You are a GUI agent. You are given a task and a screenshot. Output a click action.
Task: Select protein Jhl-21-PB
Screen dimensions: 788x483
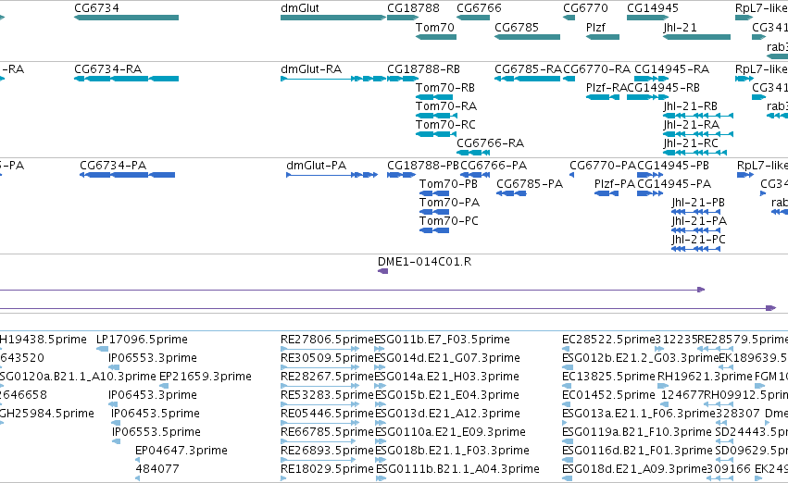click(698, 203)
